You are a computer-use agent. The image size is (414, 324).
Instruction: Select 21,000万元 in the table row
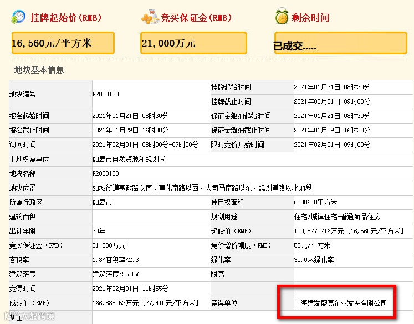tap(109, 245)
